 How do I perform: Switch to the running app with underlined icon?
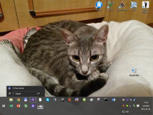40,106
